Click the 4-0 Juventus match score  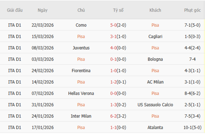click(114, 48)
